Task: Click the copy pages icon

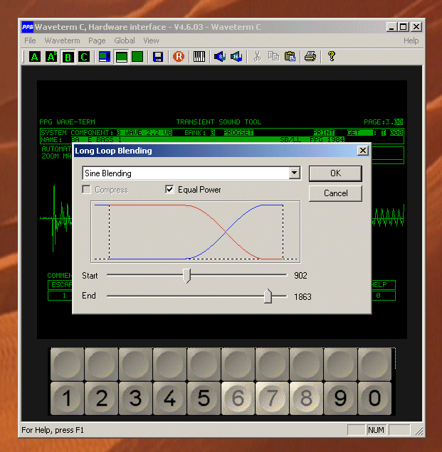Action: click(x=273, y=57)
